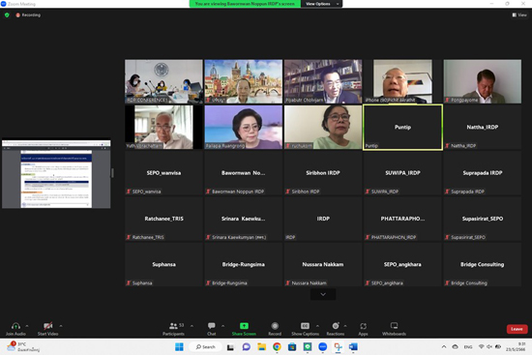532x355 pixels.
Task: Click the Suprapada IRDP tile name
Action: click(482, 173)
